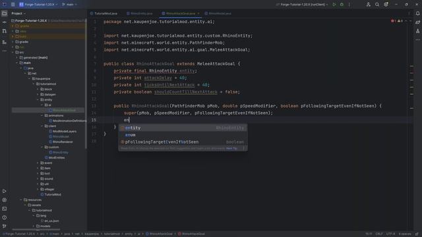This screenshot has width=422, height=237.
Task: Collapse the resources folder
Action: coord(21,199)
